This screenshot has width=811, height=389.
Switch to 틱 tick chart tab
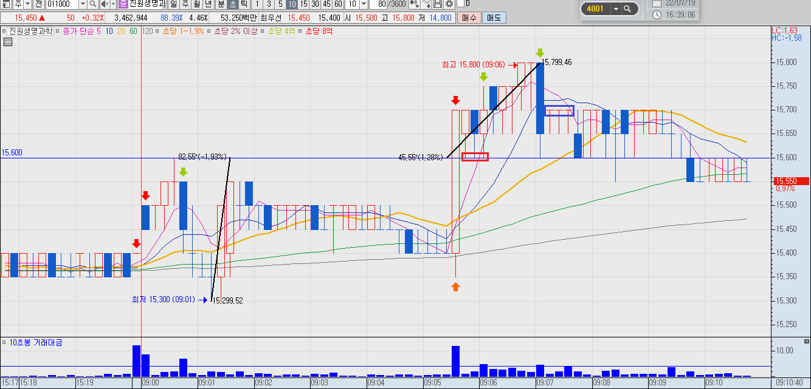(244, 4)
